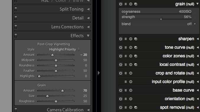Show side panel with center arrow handle
Screen dimensions: 200x112
tap(99, 73)
